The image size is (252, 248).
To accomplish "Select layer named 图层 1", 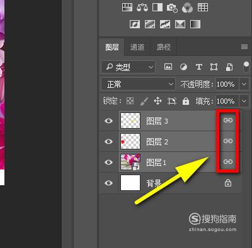I will pos(156,163).
